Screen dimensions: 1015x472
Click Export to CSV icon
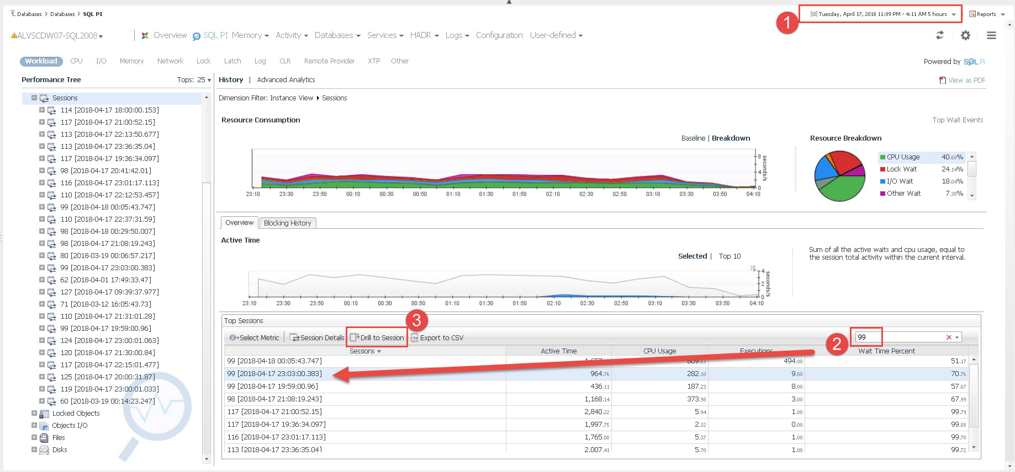(x=414, y=337)
